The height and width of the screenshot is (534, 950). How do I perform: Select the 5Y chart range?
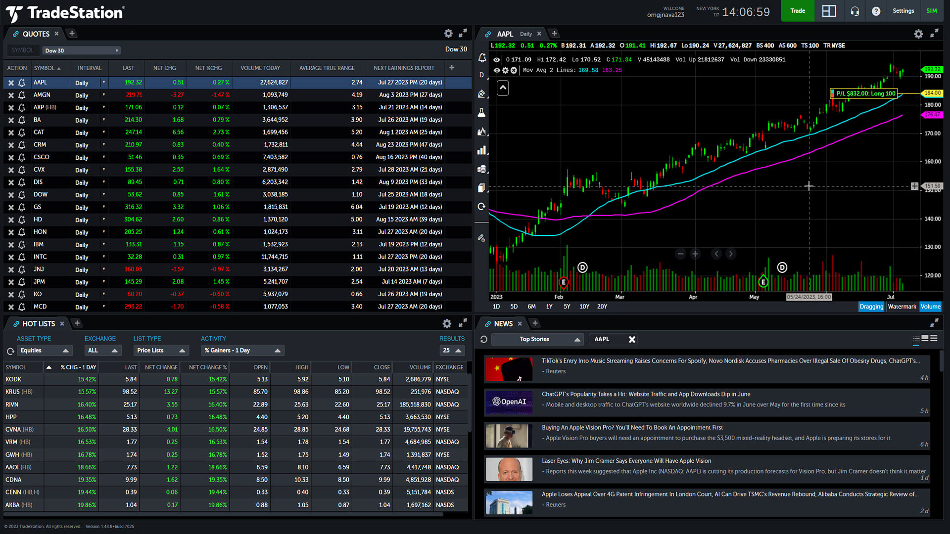point(567,307)
